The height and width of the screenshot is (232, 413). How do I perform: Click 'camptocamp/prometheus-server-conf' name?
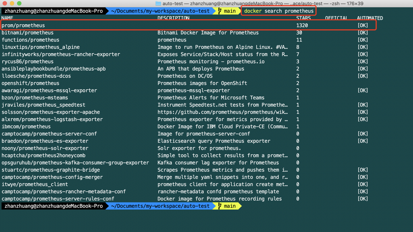click(49, 134)
